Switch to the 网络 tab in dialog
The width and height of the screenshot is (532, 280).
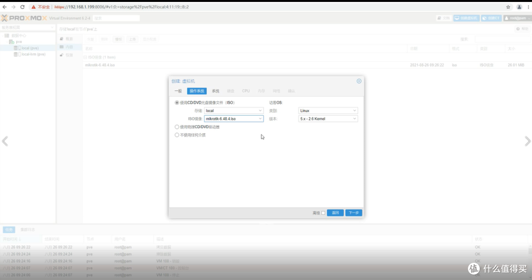(276, 91)
